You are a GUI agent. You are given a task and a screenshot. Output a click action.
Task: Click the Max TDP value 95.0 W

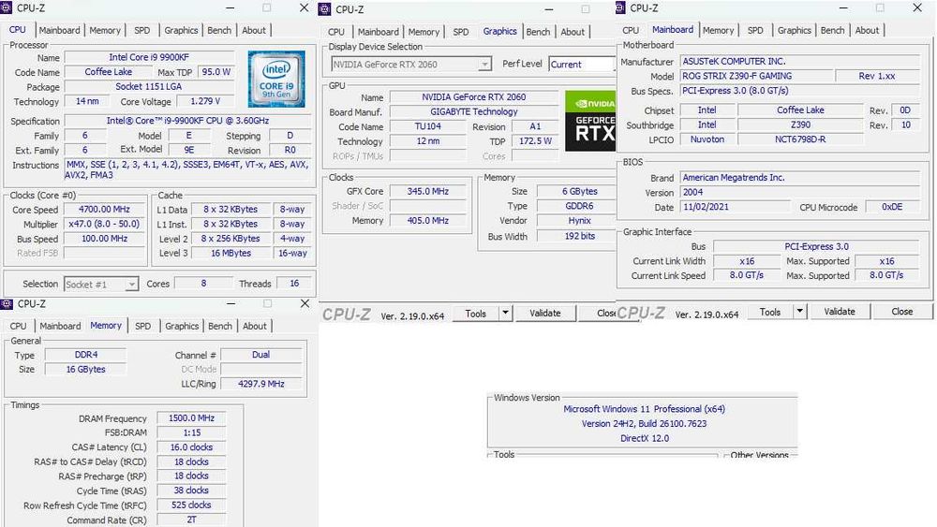pyautogui.click(x=216, y=72)
